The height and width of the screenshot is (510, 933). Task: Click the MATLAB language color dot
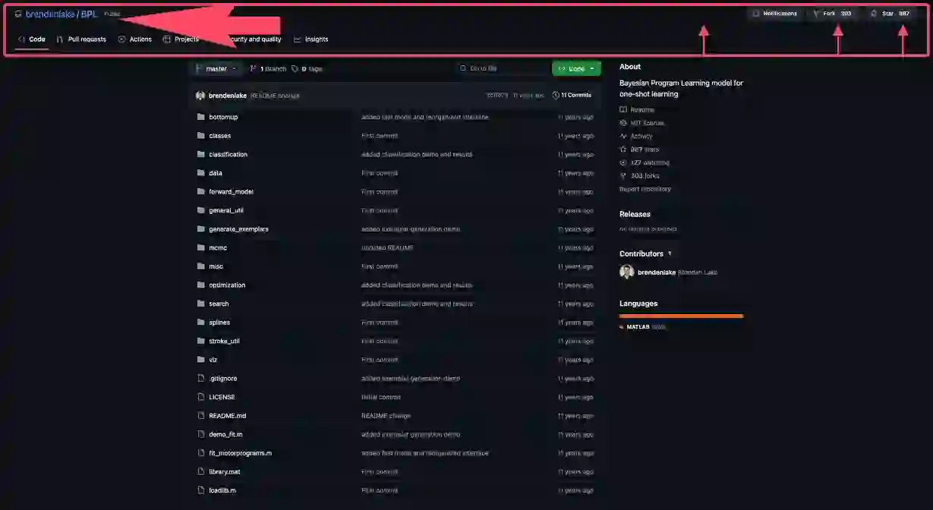tap(622, 327)
